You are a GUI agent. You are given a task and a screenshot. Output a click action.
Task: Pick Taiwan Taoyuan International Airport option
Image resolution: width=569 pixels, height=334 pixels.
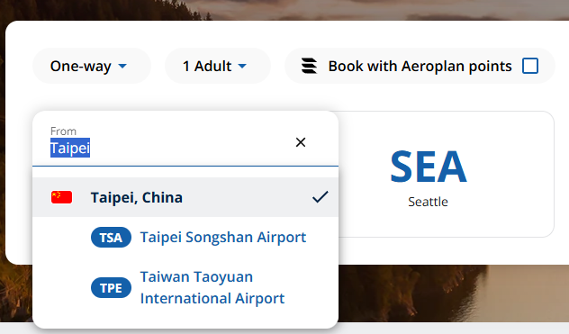click(x=185, y=288)
